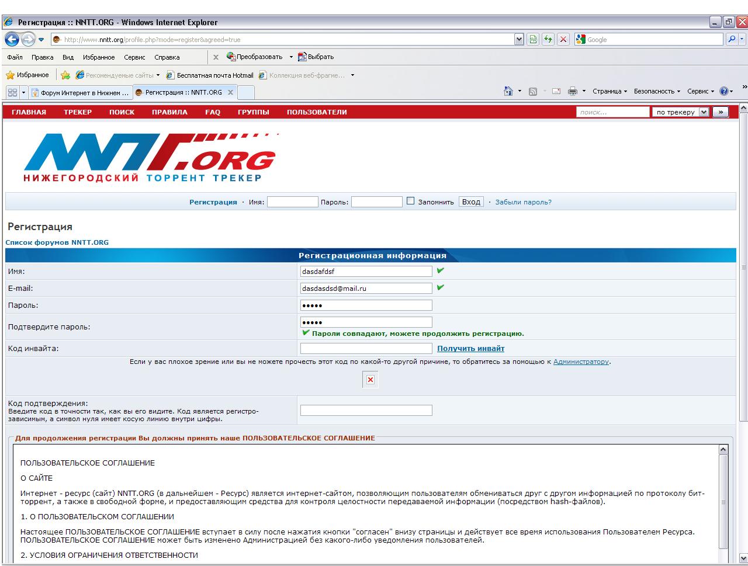
Task: Expand the tab list dropdown arrow
Action: coord(24,92)
